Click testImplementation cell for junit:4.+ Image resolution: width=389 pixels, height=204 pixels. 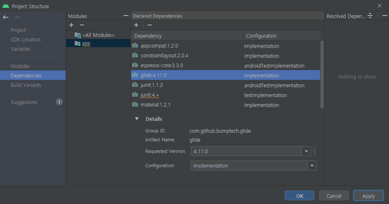pyautogui.click(x=265, y=95)
